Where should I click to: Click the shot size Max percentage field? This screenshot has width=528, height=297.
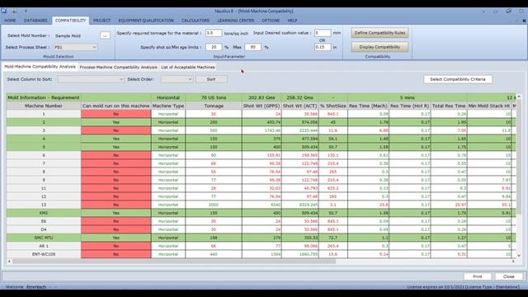point(253,47)
